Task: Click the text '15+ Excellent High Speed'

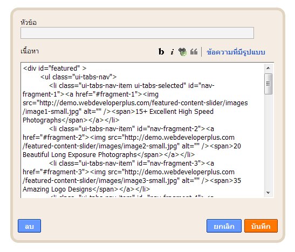Action: coord(174,112)
